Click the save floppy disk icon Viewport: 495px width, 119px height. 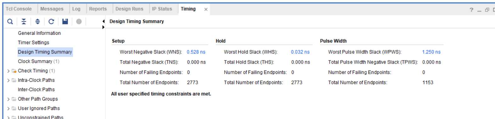[x=65, y=21]
